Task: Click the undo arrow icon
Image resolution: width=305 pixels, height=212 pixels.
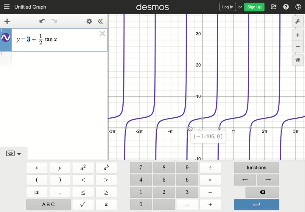Action: point(43,21)
